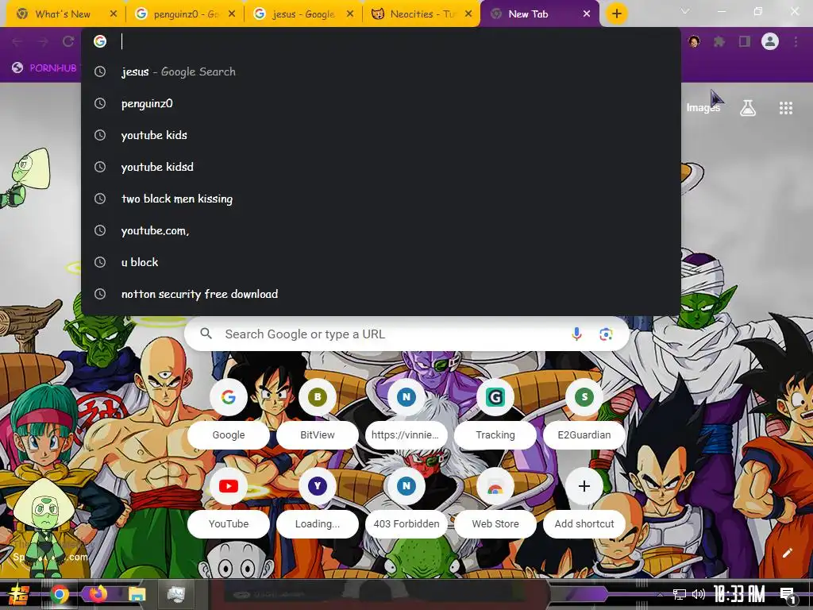This screenshot has width=813, height=610.
Task: Click the reload page icon
Action: 68,41
